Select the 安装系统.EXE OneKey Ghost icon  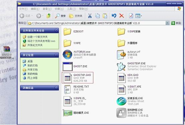[122, 101]
